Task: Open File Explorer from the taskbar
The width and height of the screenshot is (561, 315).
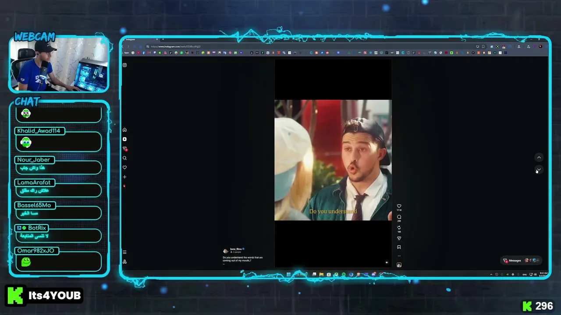Action: pos(321,275)
